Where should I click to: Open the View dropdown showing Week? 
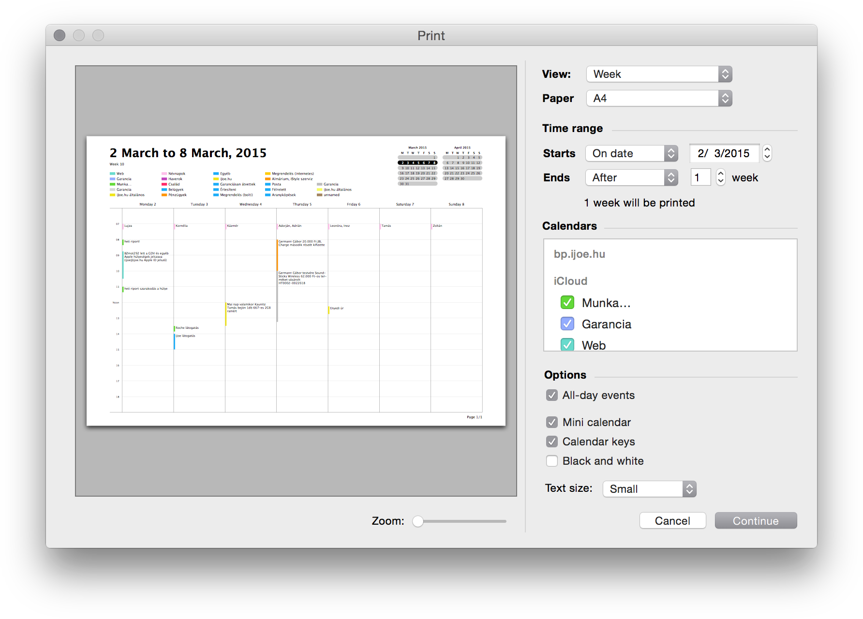[x=659, y=74]
